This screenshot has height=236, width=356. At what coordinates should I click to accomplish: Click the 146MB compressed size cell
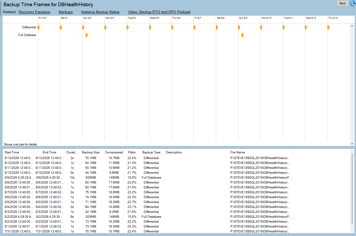pos(114,217)
